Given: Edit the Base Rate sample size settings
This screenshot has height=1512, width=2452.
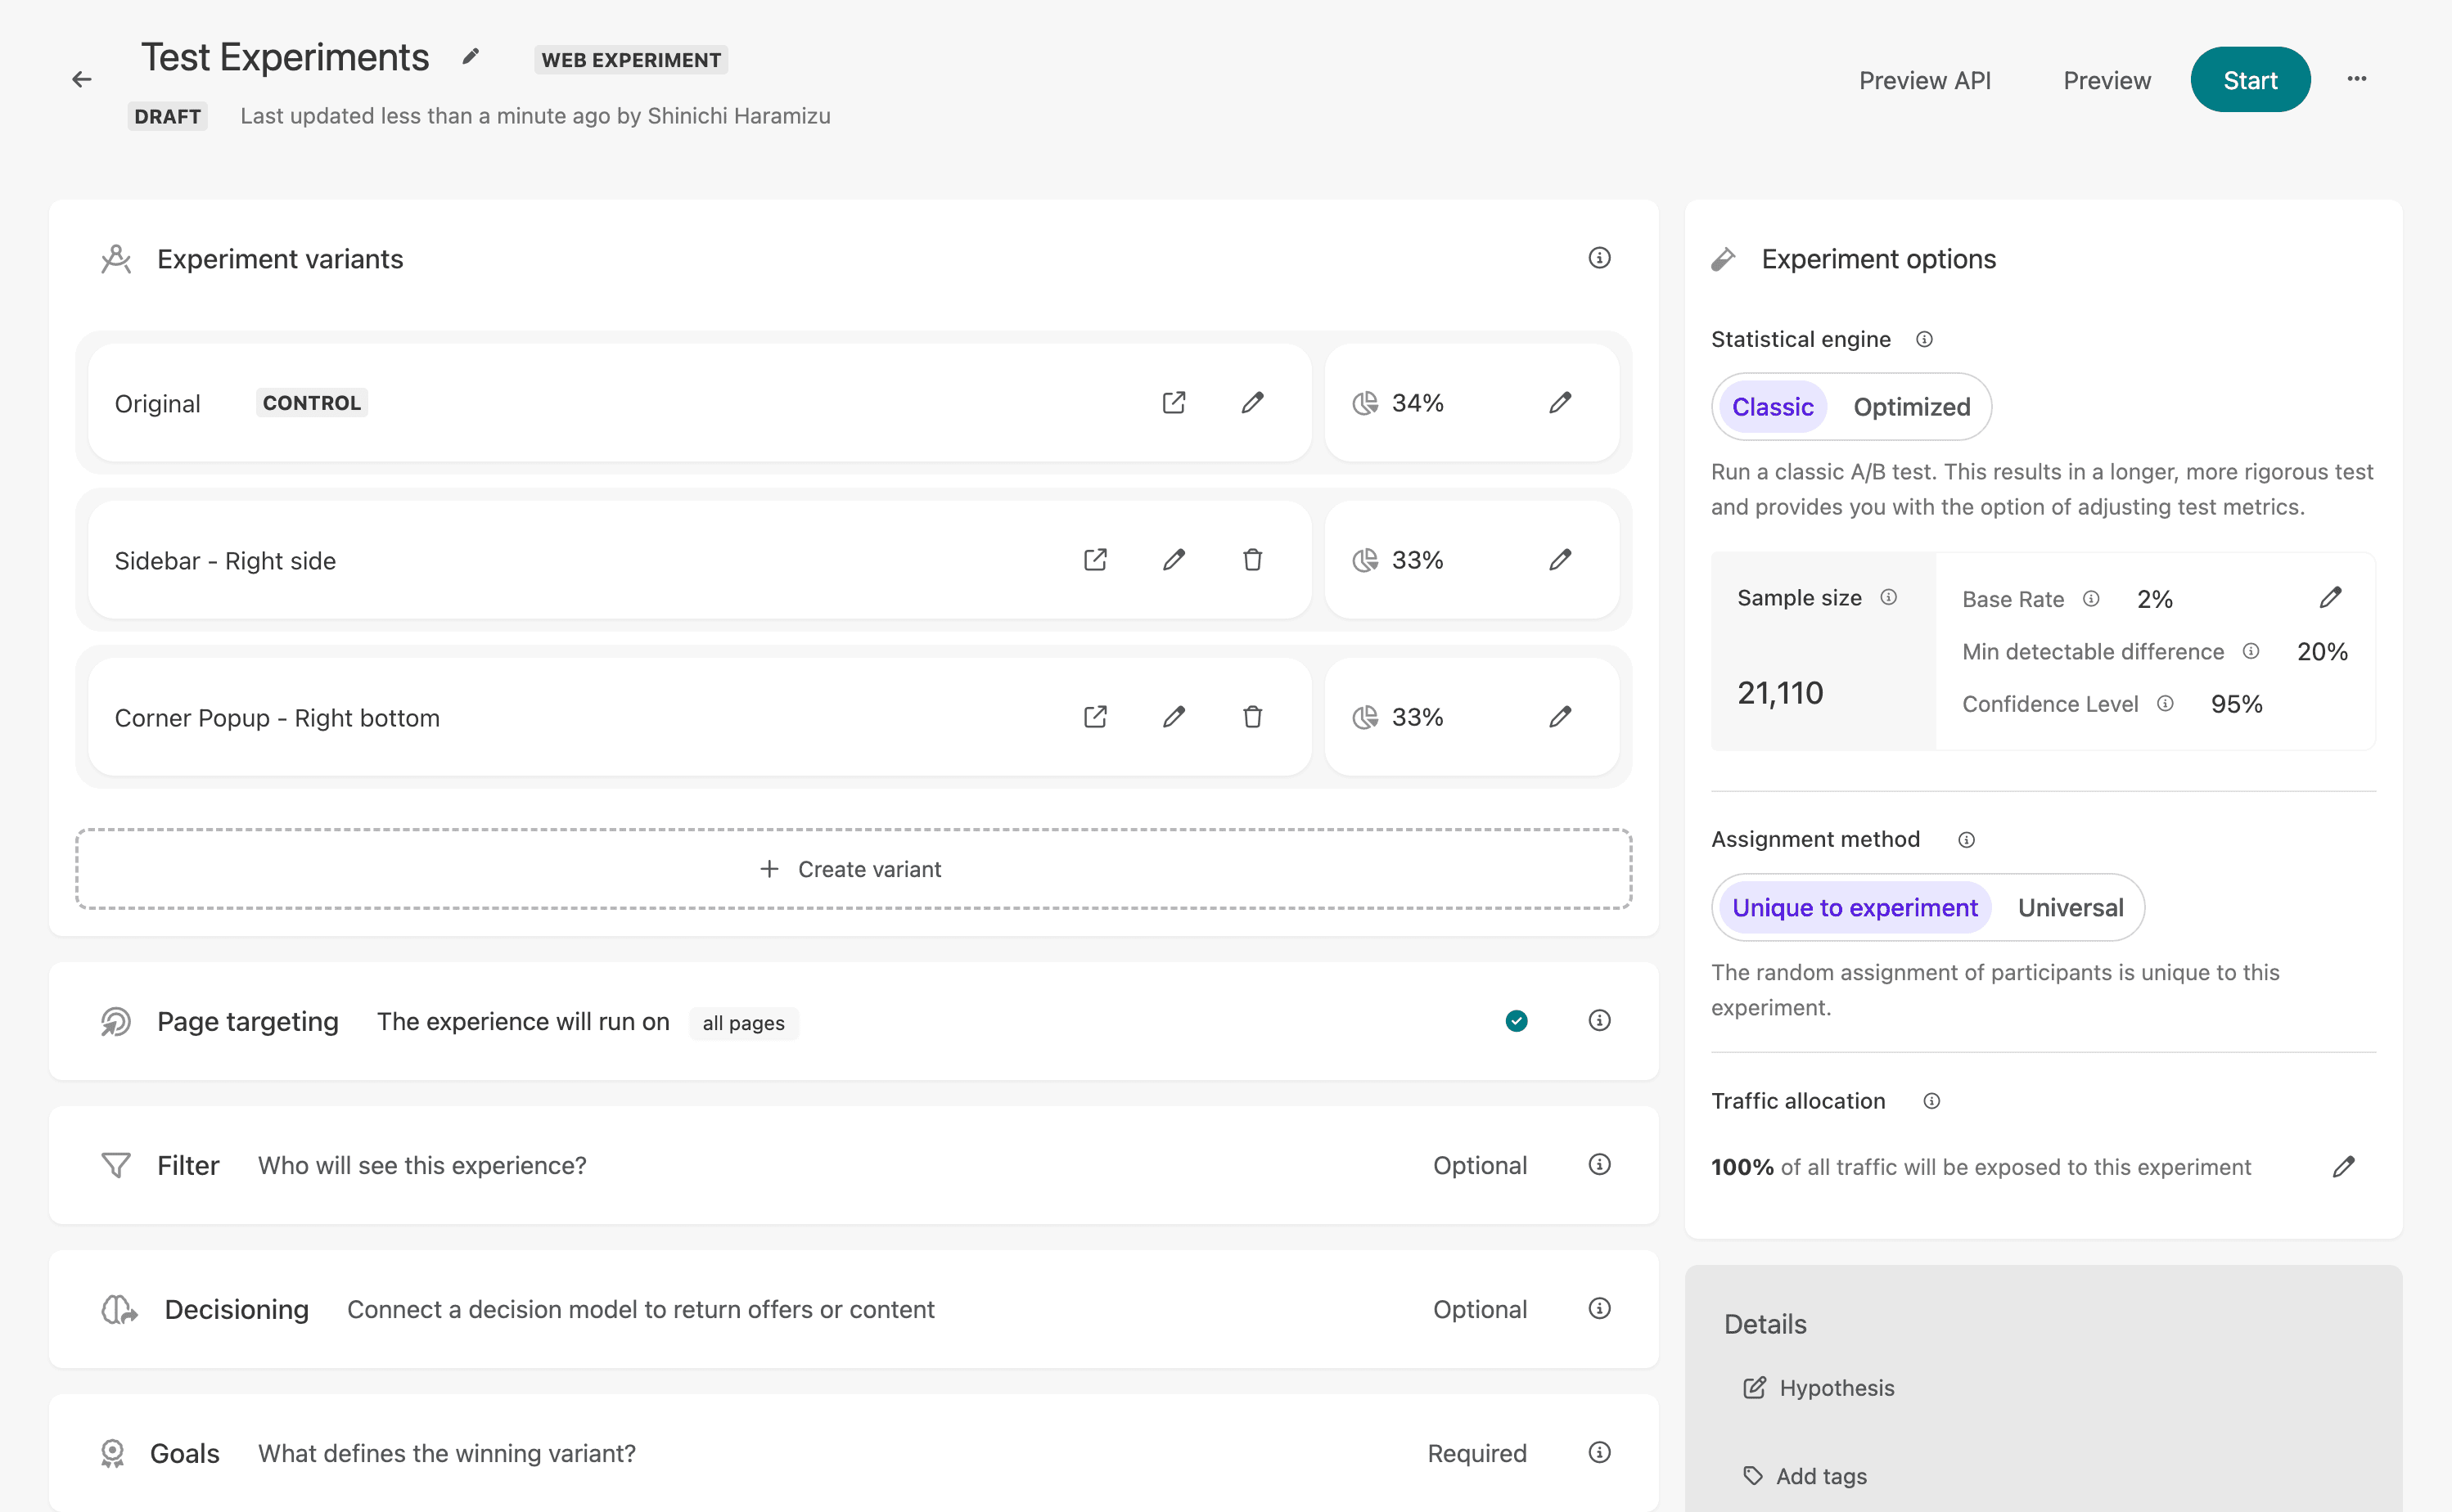Looking at the screenshot, I should [x=2330, y=598].
